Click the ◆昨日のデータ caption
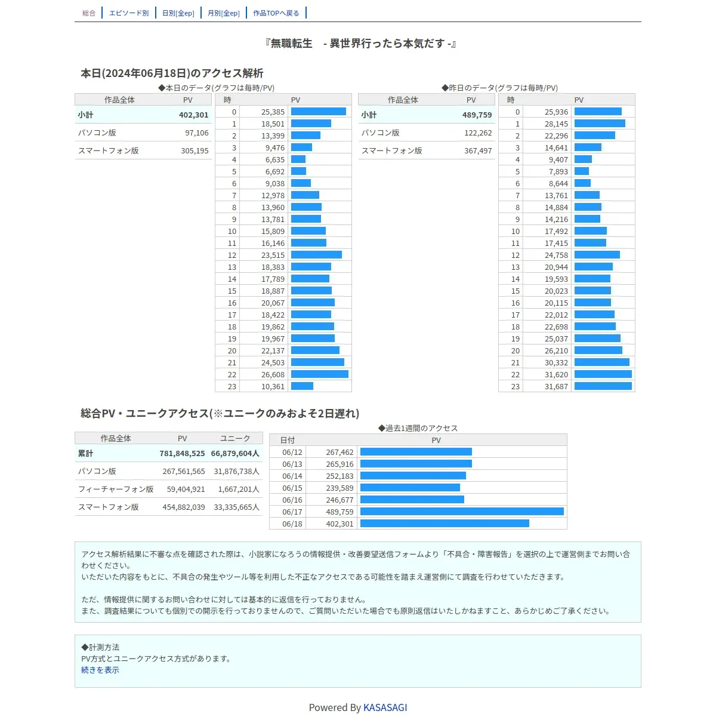716x717 pixels. pos(499,88)
